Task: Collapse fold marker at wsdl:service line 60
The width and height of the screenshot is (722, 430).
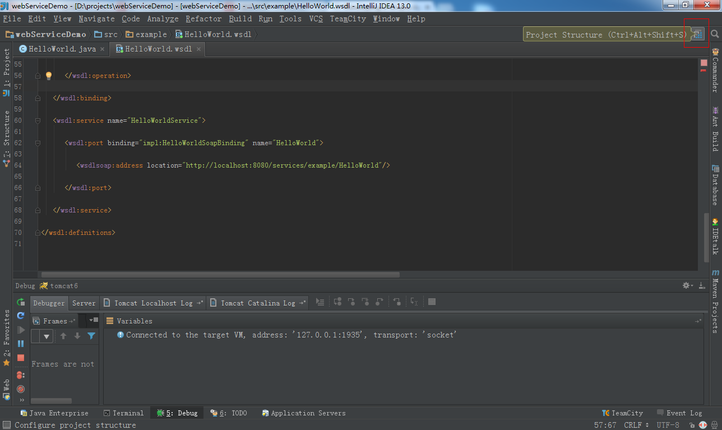Action: pos(38,121)
